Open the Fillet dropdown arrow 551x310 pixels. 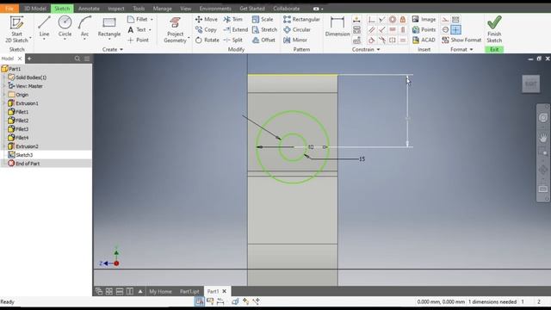coord(152,19)
